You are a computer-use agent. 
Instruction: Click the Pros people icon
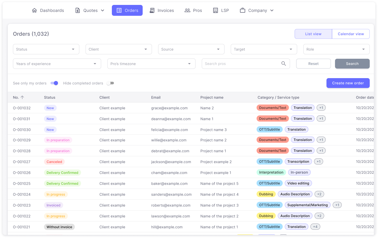click(x=187, y=10)
